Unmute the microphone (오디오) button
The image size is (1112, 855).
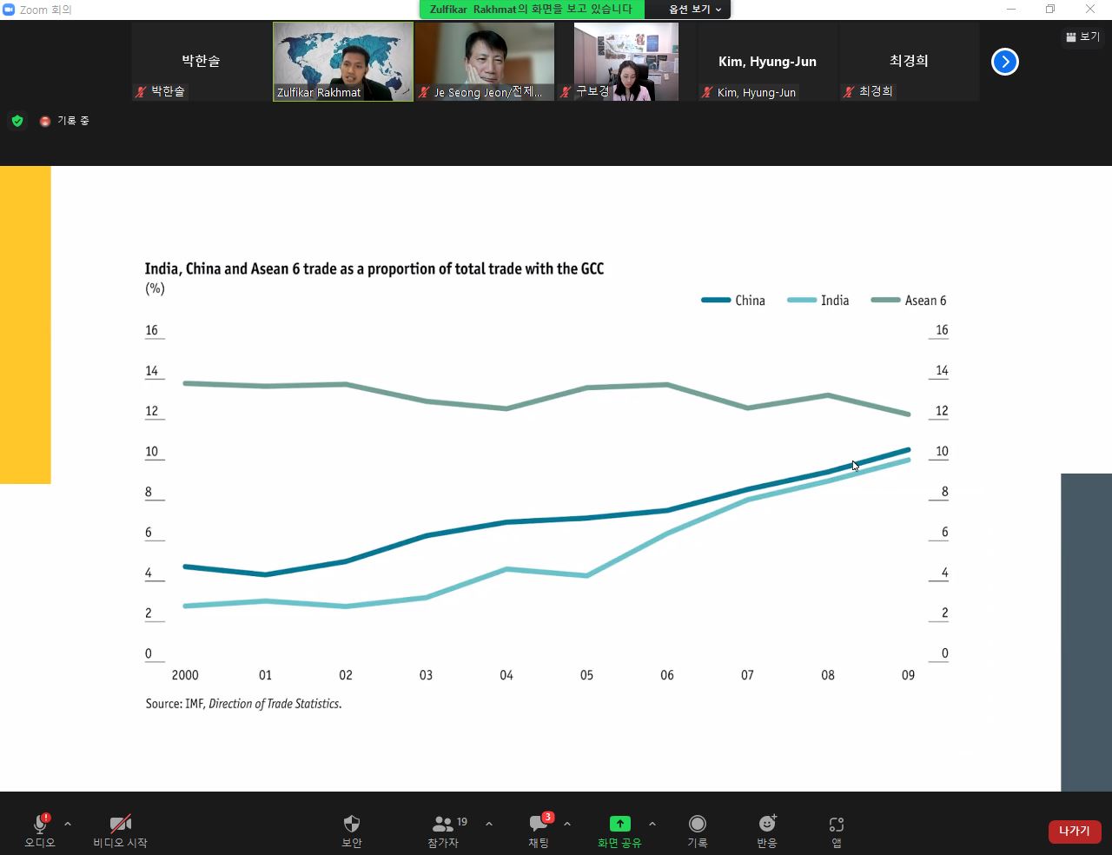(x=40, y=824)
